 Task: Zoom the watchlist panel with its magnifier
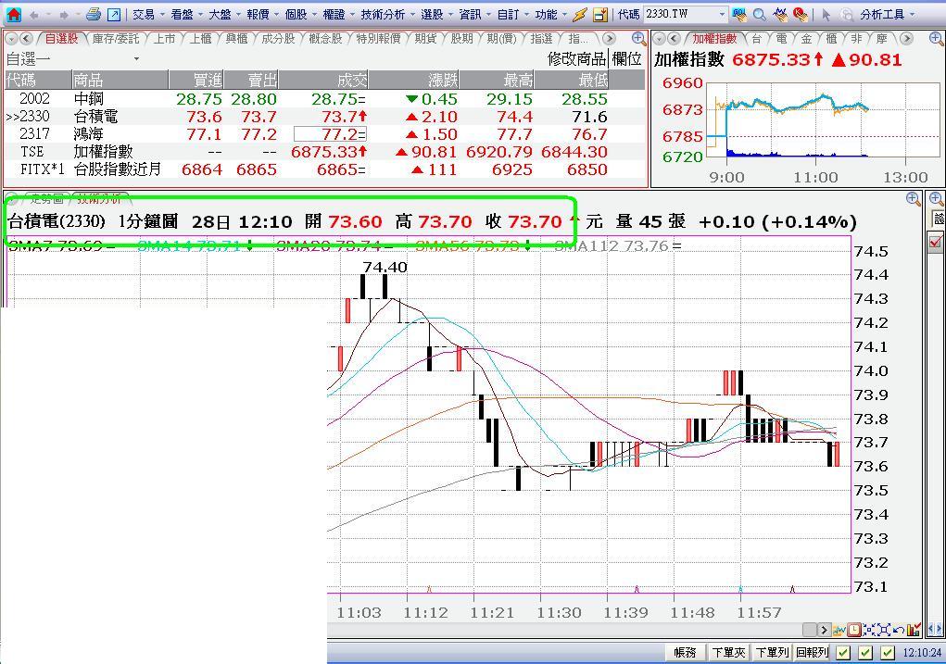click(x=638, y=39)
